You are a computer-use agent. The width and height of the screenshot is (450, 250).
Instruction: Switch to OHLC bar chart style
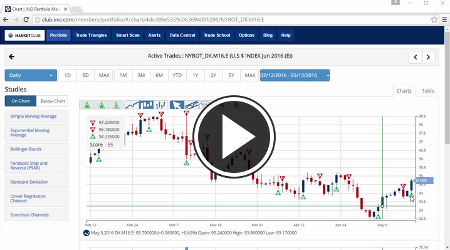pyautogui.click(x=160, y=105)
